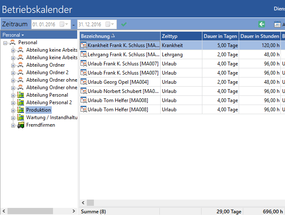Click the Summe (8) footer cell
Screen dimensions: 285x215
click(120, 212)
